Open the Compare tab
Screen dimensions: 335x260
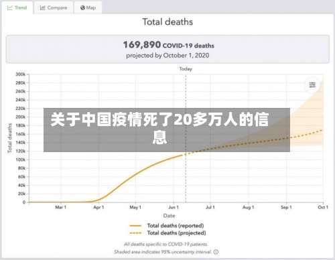coord(54,7)
